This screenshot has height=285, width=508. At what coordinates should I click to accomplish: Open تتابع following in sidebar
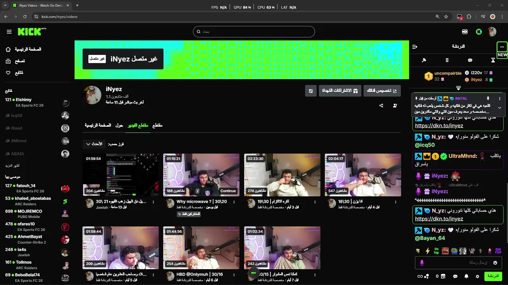pos(14,73)
